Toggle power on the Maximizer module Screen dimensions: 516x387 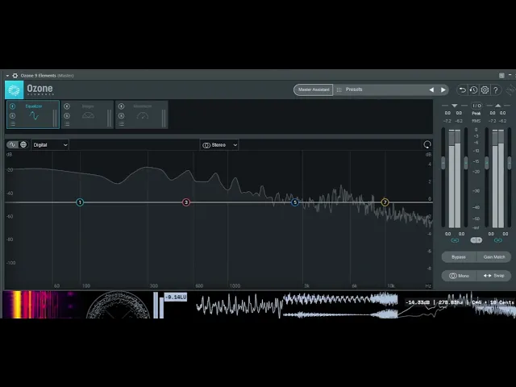(x=122, y=106)
